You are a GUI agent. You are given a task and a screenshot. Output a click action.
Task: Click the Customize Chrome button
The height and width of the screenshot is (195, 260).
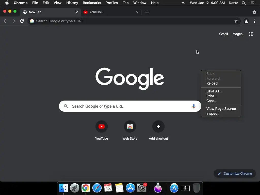235,173
